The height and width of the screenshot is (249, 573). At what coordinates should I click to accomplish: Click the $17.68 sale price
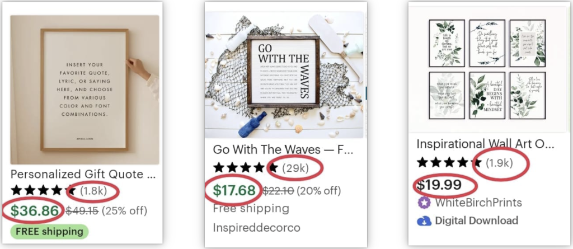(234, 190)
